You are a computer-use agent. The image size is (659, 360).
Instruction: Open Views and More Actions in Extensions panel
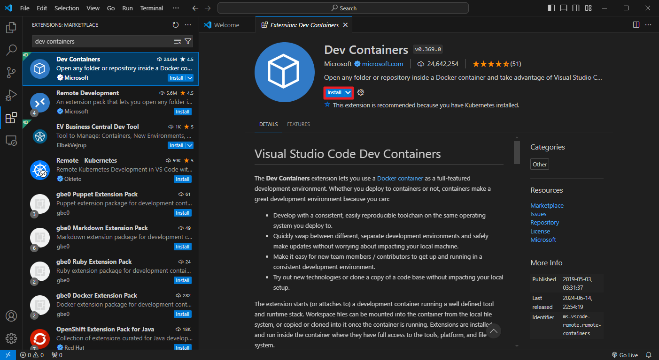[x=188, y=25]
